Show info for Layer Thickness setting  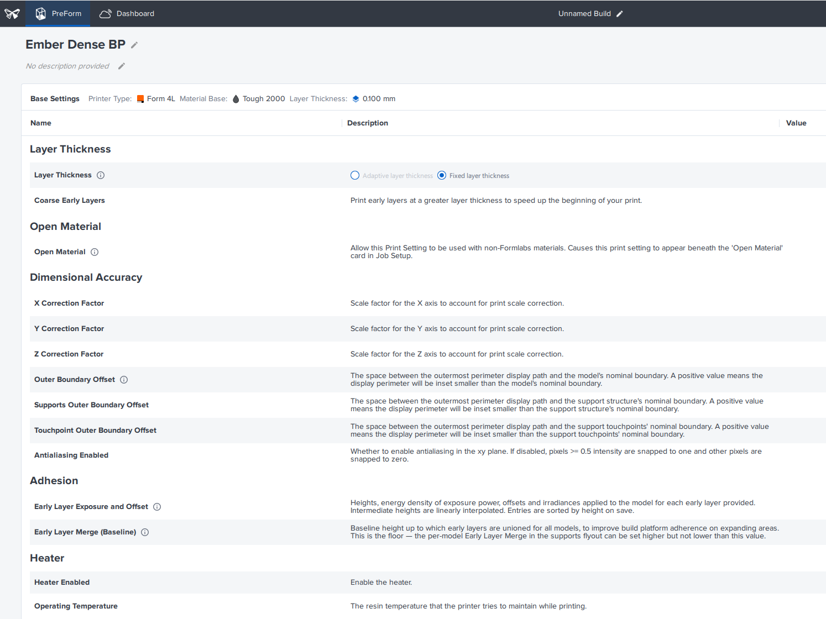[101, 175]
